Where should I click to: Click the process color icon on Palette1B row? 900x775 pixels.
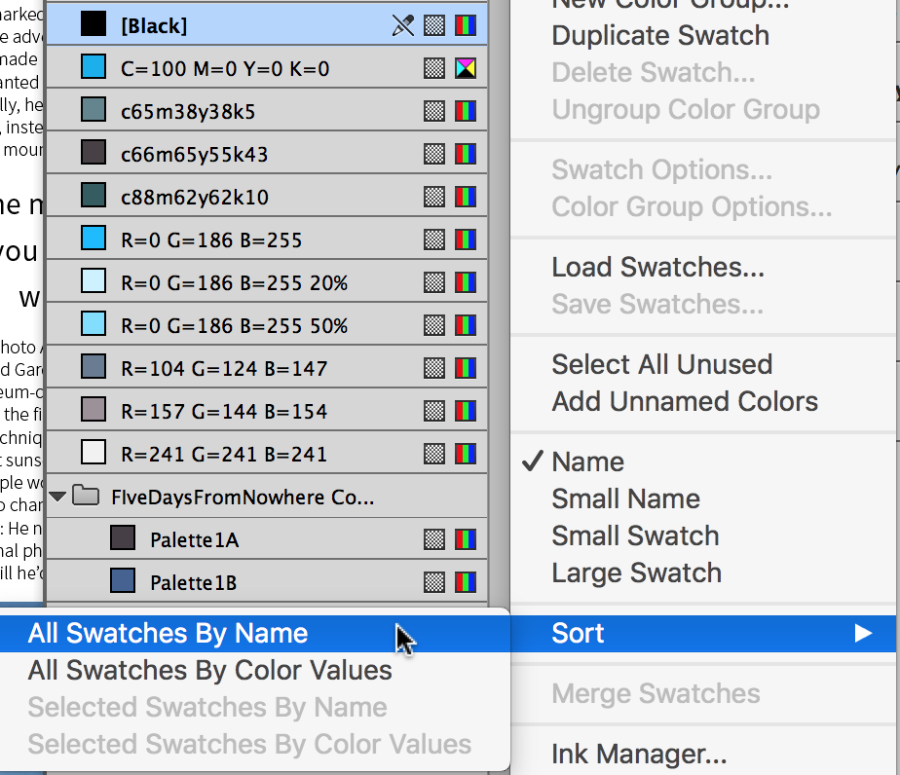pos(434,582)
